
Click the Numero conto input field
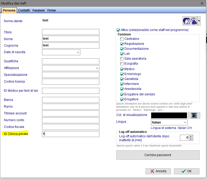[71, 120]
